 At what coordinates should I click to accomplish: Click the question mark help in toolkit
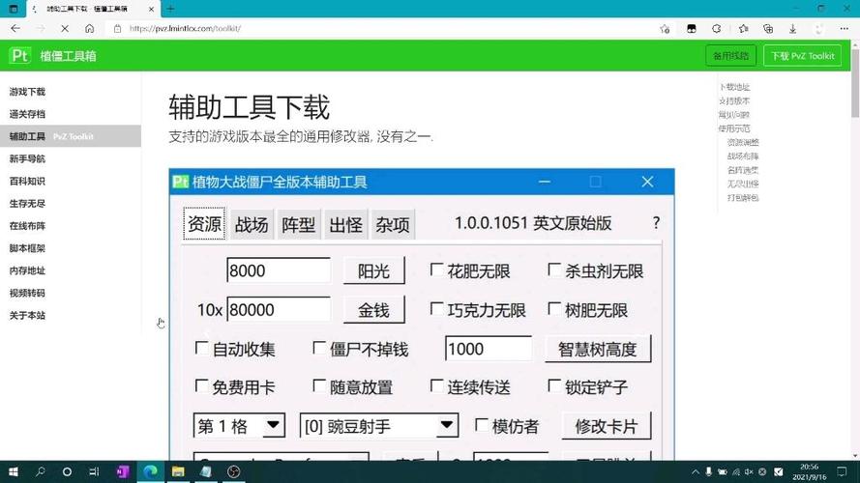656,223
